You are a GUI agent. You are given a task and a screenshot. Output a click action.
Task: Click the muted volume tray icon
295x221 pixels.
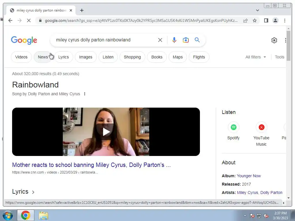click(x=266, y=216)
